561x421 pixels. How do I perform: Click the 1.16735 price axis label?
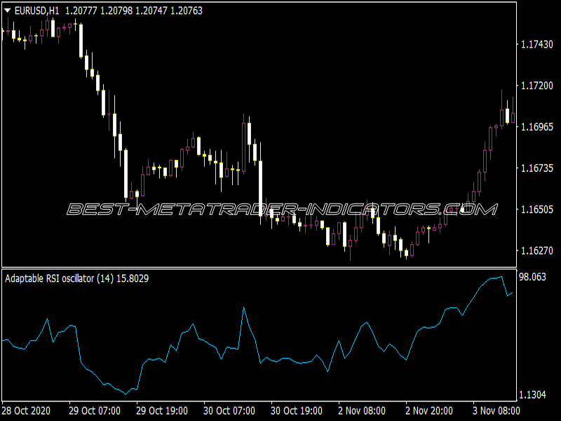coord(537,168)
